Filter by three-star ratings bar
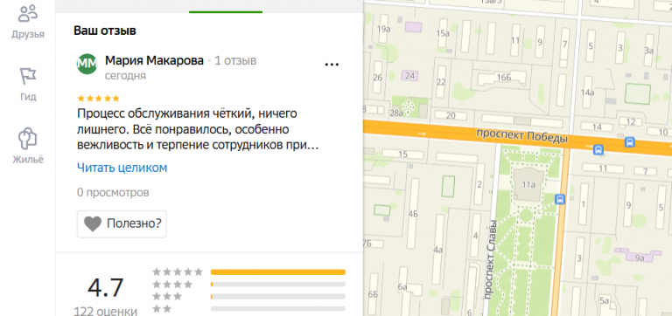 pyautogui.click(x=277, y=296)
